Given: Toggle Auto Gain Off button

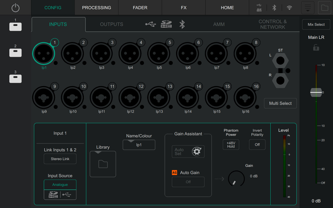Looking at the screenshot, I should pos(188,182).
